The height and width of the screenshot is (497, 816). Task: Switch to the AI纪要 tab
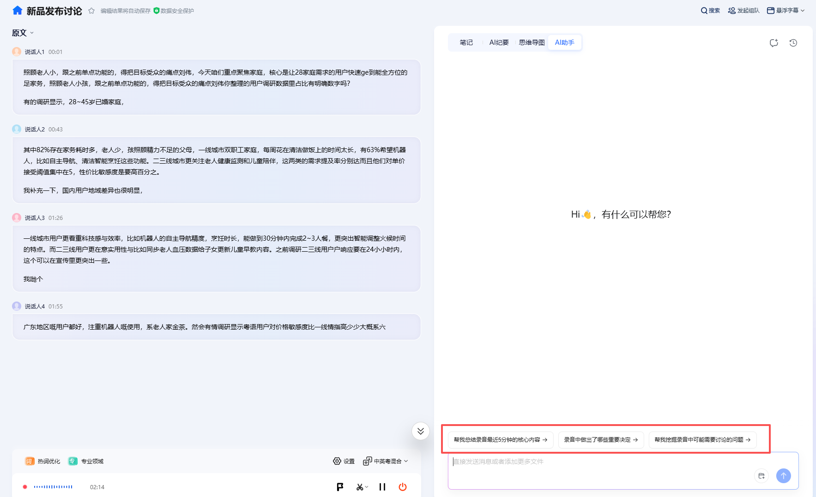[x=499, y=42]
